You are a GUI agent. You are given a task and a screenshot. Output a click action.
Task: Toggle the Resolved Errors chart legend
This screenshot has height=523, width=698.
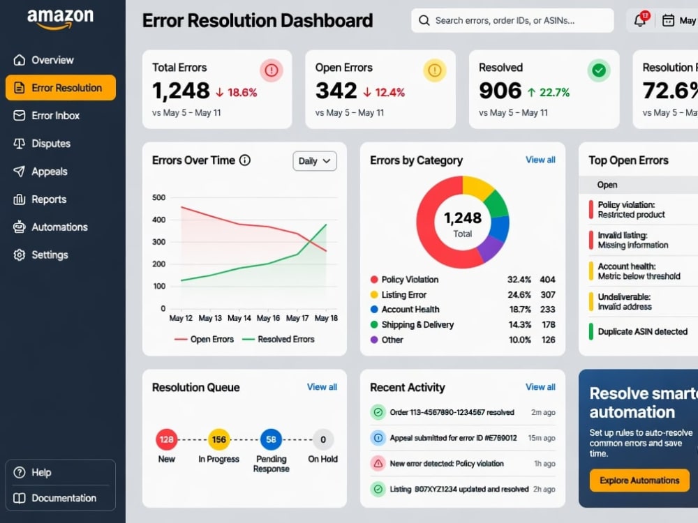click(279, 340)
